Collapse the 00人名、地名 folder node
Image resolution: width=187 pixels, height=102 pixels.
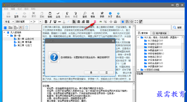pos(138,37)
